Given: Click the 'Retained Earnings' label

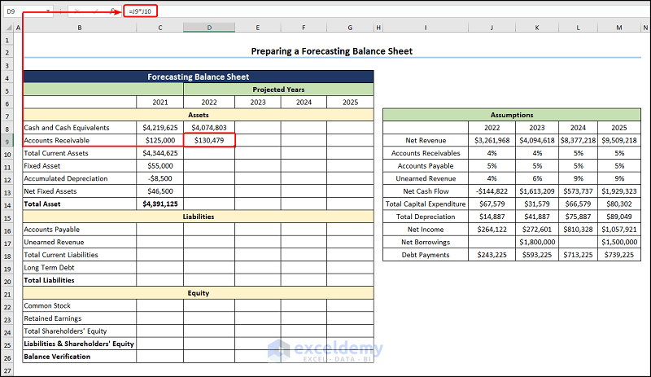Looking at the screenshot, I should coord(53,318).
